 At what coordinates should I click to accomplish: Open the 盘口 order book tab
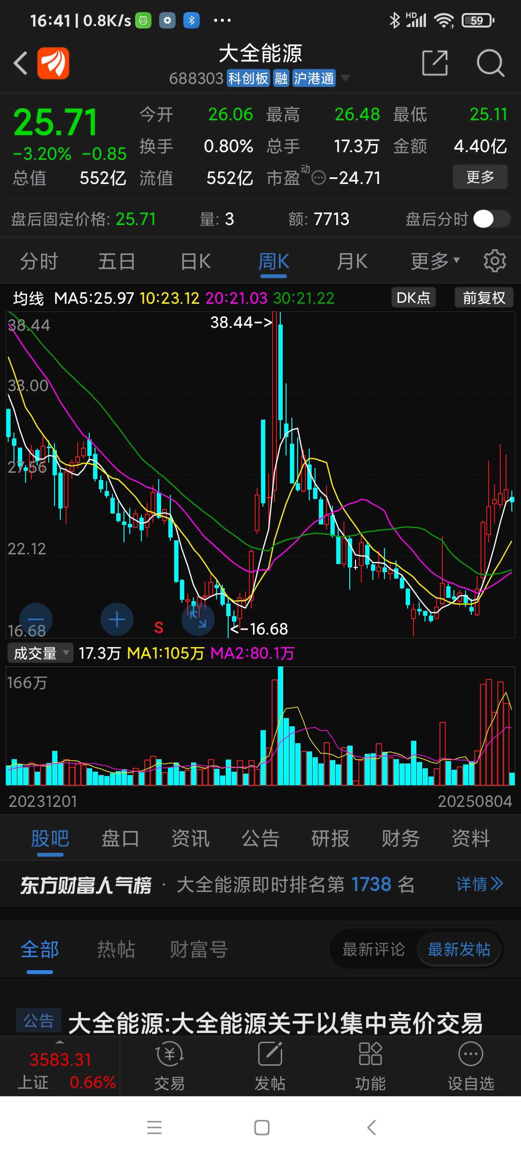coord(120,838)
